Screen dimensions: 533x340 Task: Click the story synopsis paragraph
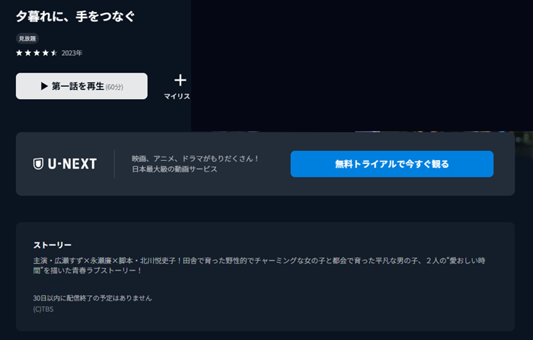pyautogui.click(x=259, y=265)
